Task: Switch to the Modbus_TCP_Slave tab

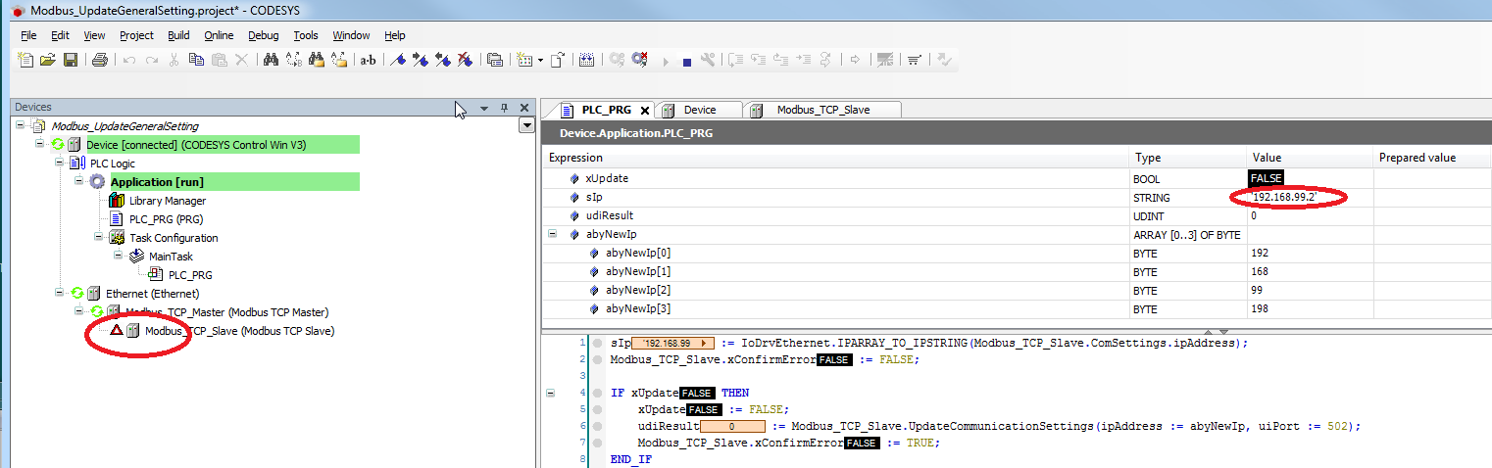Action: (x=821, y=110)
